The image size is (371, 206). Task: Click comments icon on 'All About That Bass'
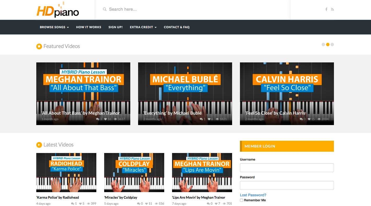98,119
